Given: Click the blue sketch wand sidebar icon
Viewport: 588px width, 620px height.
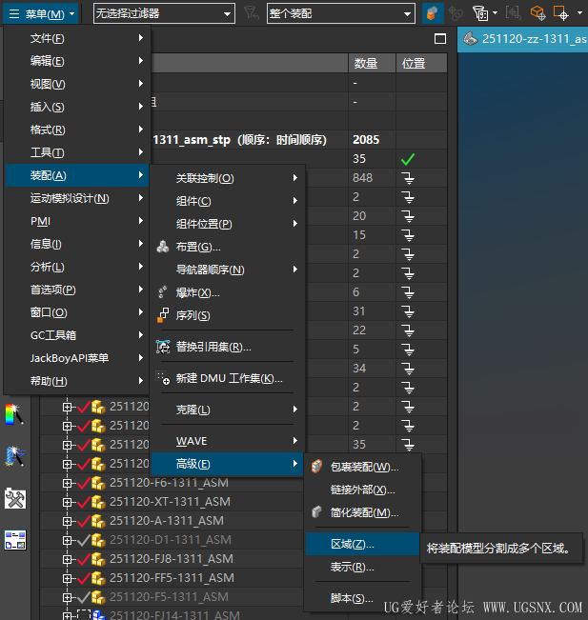Looking at the screenshot, I should [15, 456].
